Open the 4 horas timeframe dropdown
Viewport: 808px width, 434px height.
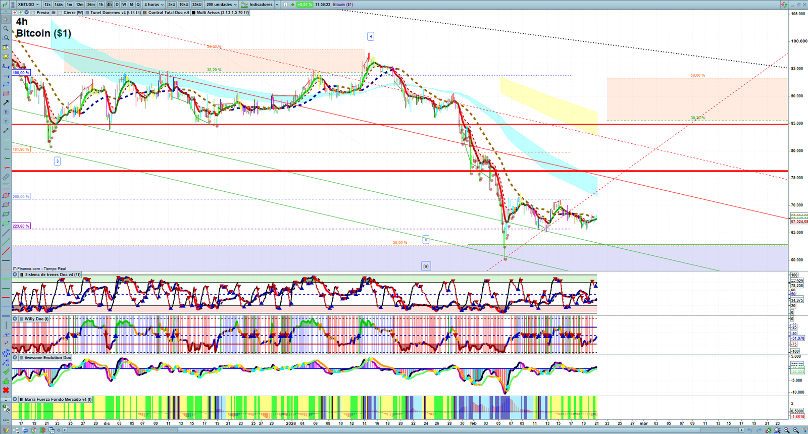point(154,5)
